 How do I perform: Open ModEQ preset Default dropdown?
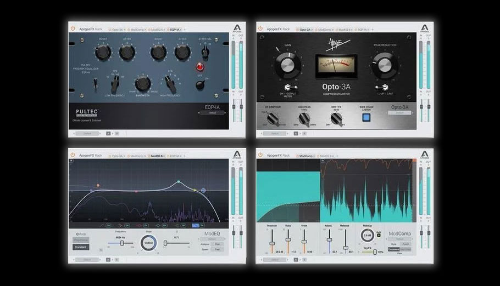tap(212, 239)
